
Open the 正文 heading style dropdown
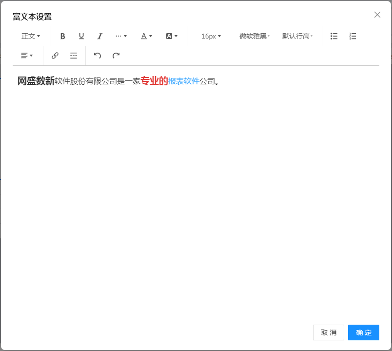pos(31,36)
